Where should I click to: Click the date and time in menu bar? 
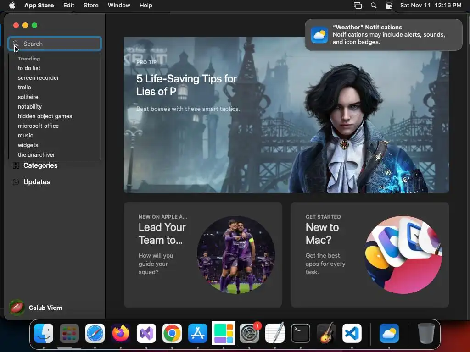pyautogui.click(x=431, y=5)
